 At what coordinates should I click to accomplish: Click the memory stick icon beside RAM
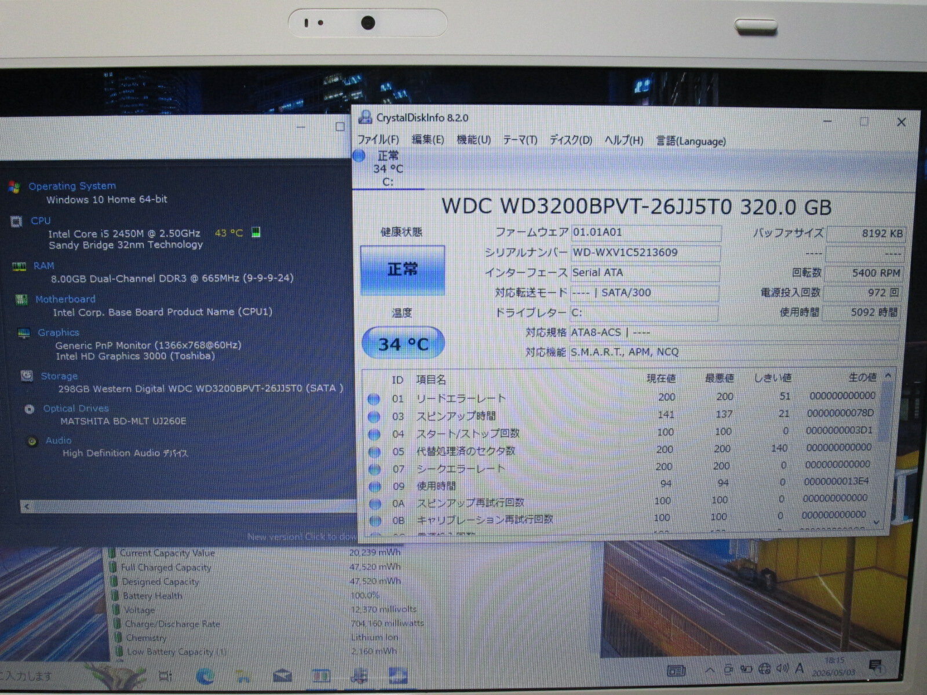[19, 266]
